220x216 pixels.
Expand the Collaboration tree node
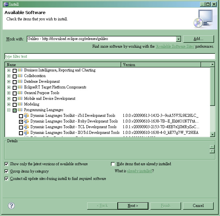tap(9, 76)
